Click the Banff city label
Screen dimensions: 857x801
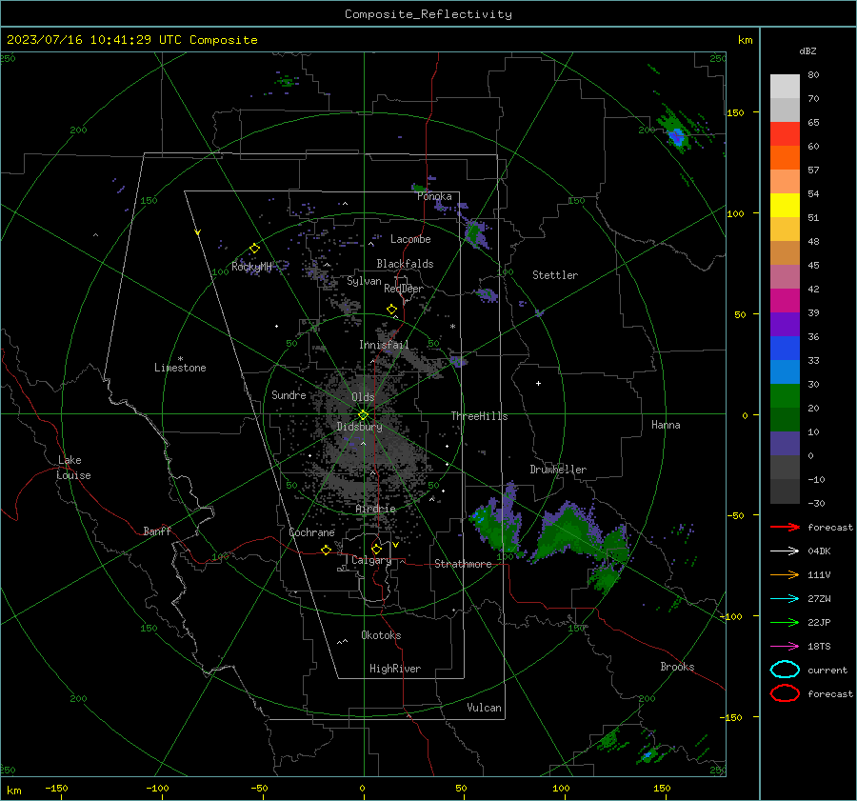click(157, 531)
